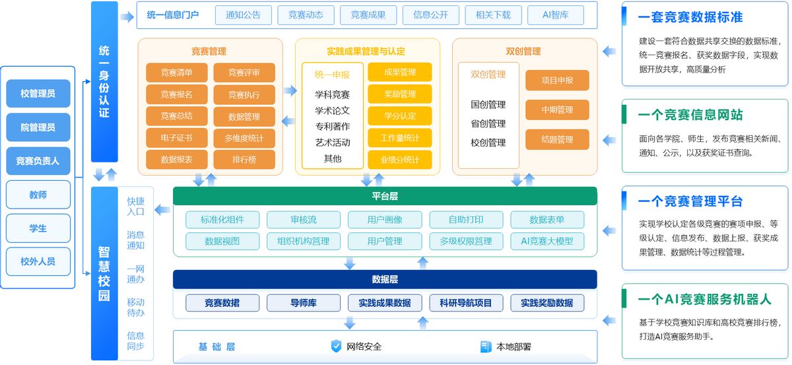Open the 导师库 data block
Screen dimensions: 792x365
[304, 303]
